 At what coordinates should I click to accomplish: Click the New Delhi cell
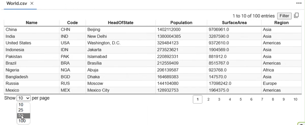pyautogui.click(x=121, y=36)
